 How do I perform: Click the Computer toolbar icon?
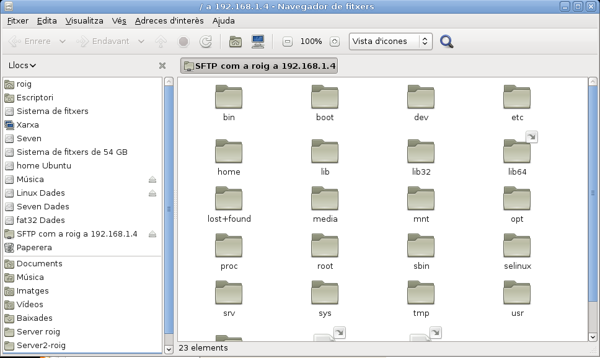[x=258, y=41]
